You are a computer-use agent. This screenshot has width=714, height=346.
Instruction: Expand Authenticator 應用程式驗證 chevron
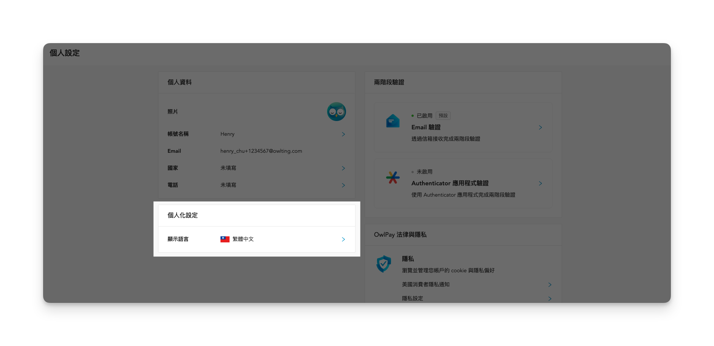pos(540,183)
